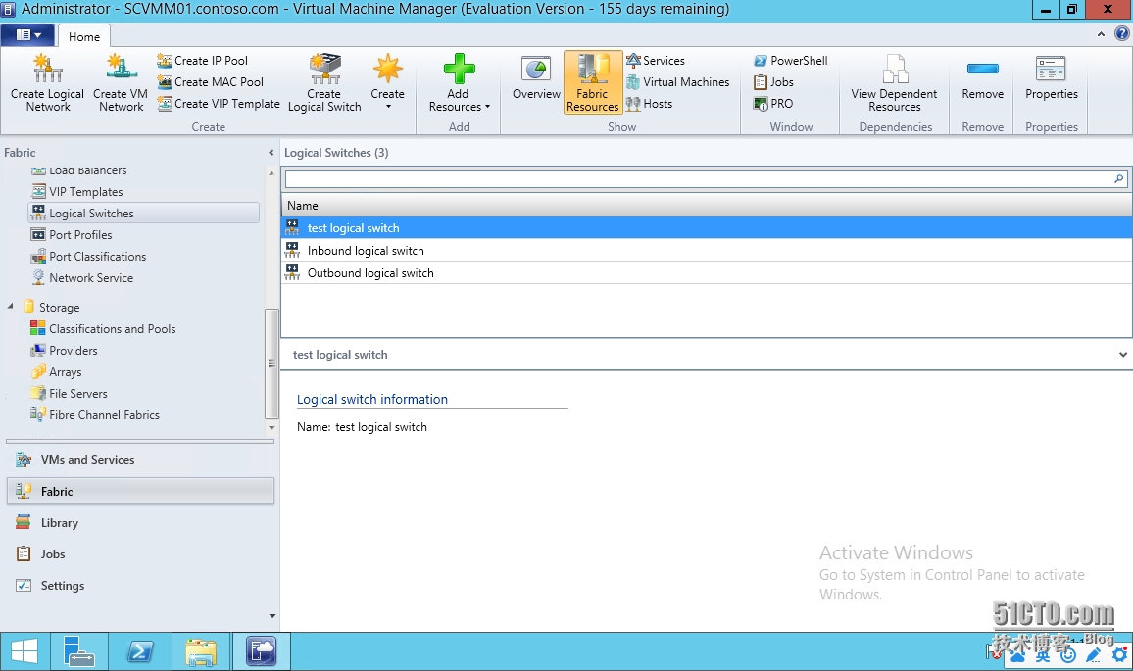Click View Dependent Resources
The width and height of the screenshot is (1133, 671).
[895, 82]
